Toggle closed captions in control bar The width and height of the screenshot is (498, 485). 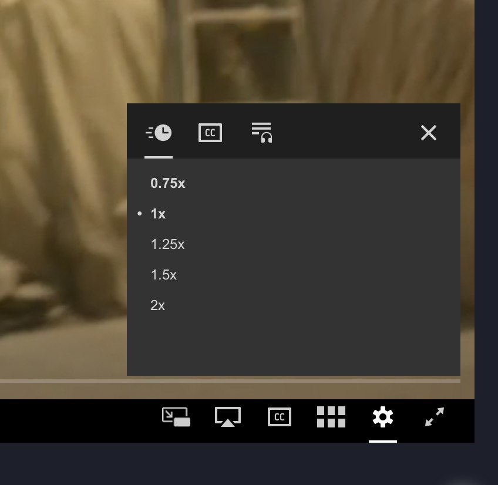280,417
